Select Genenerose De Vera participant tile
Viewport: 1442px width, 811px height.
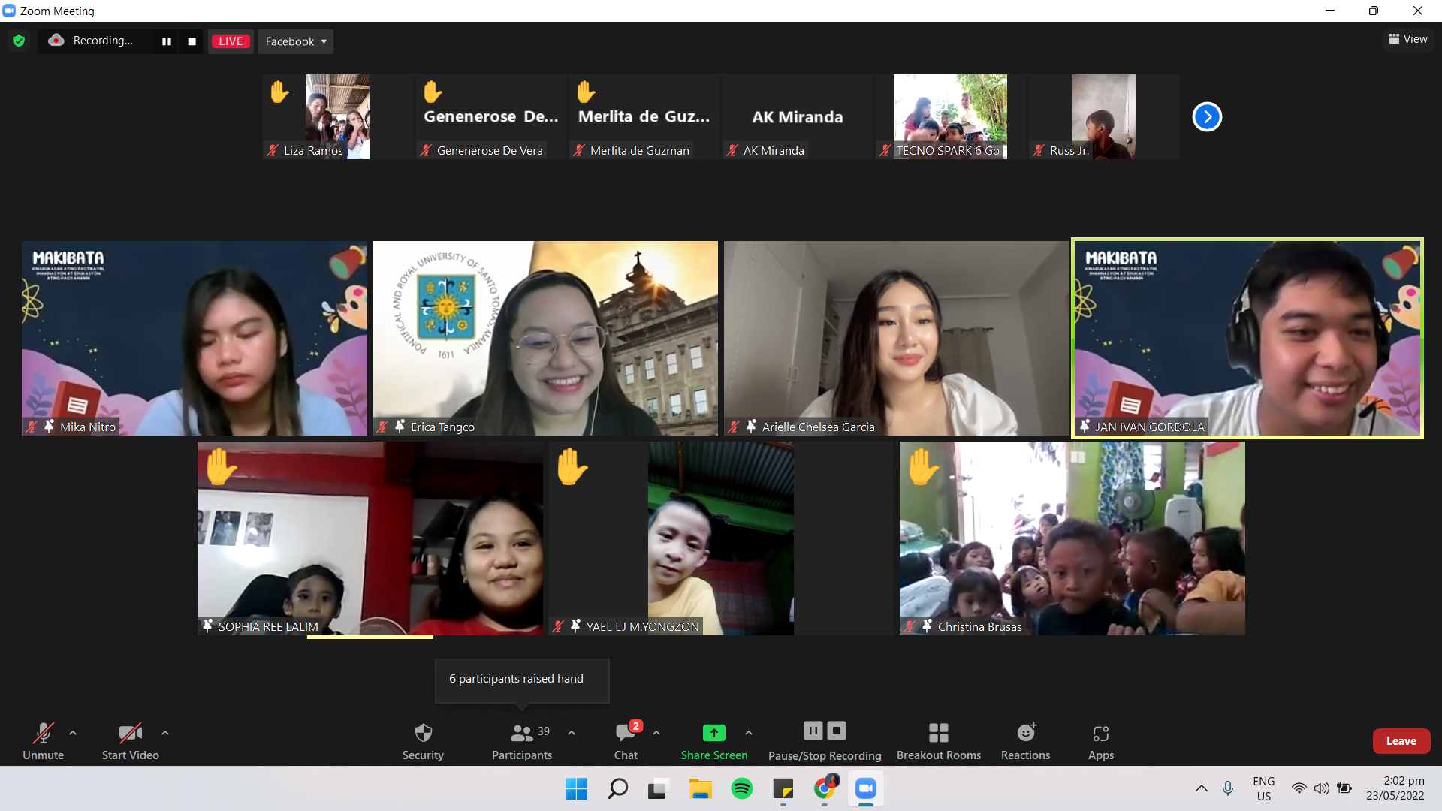click(x=491, y=116)
